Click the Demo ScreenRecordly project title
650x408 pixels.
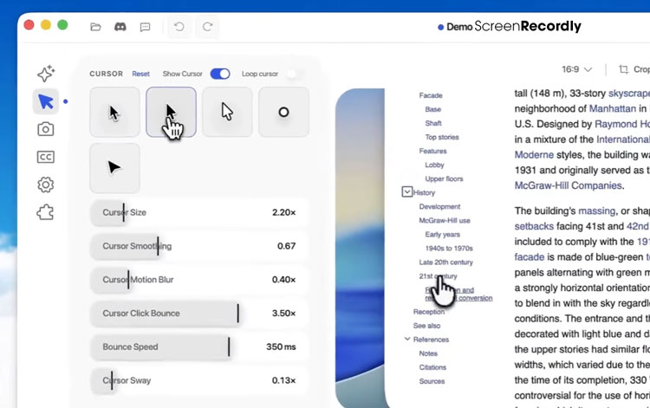510,27
